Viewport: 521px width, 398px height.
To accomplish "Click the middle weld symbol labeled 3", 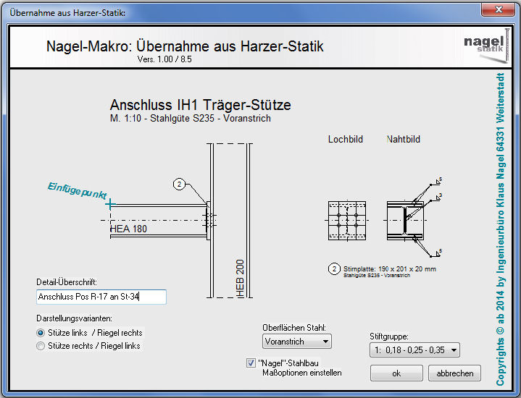I will click(x=437, y=195).
